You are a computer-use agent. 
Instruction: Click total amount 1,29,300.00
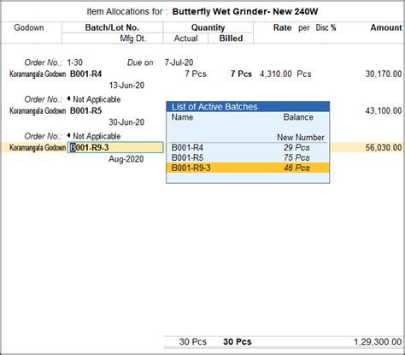coord(378,342)
